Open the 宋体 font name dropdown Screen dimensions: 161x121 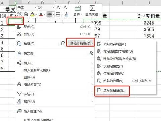(36, 7)
